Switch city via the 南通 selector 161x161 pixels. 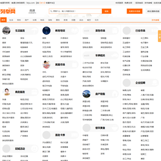(x=32, y=11)
